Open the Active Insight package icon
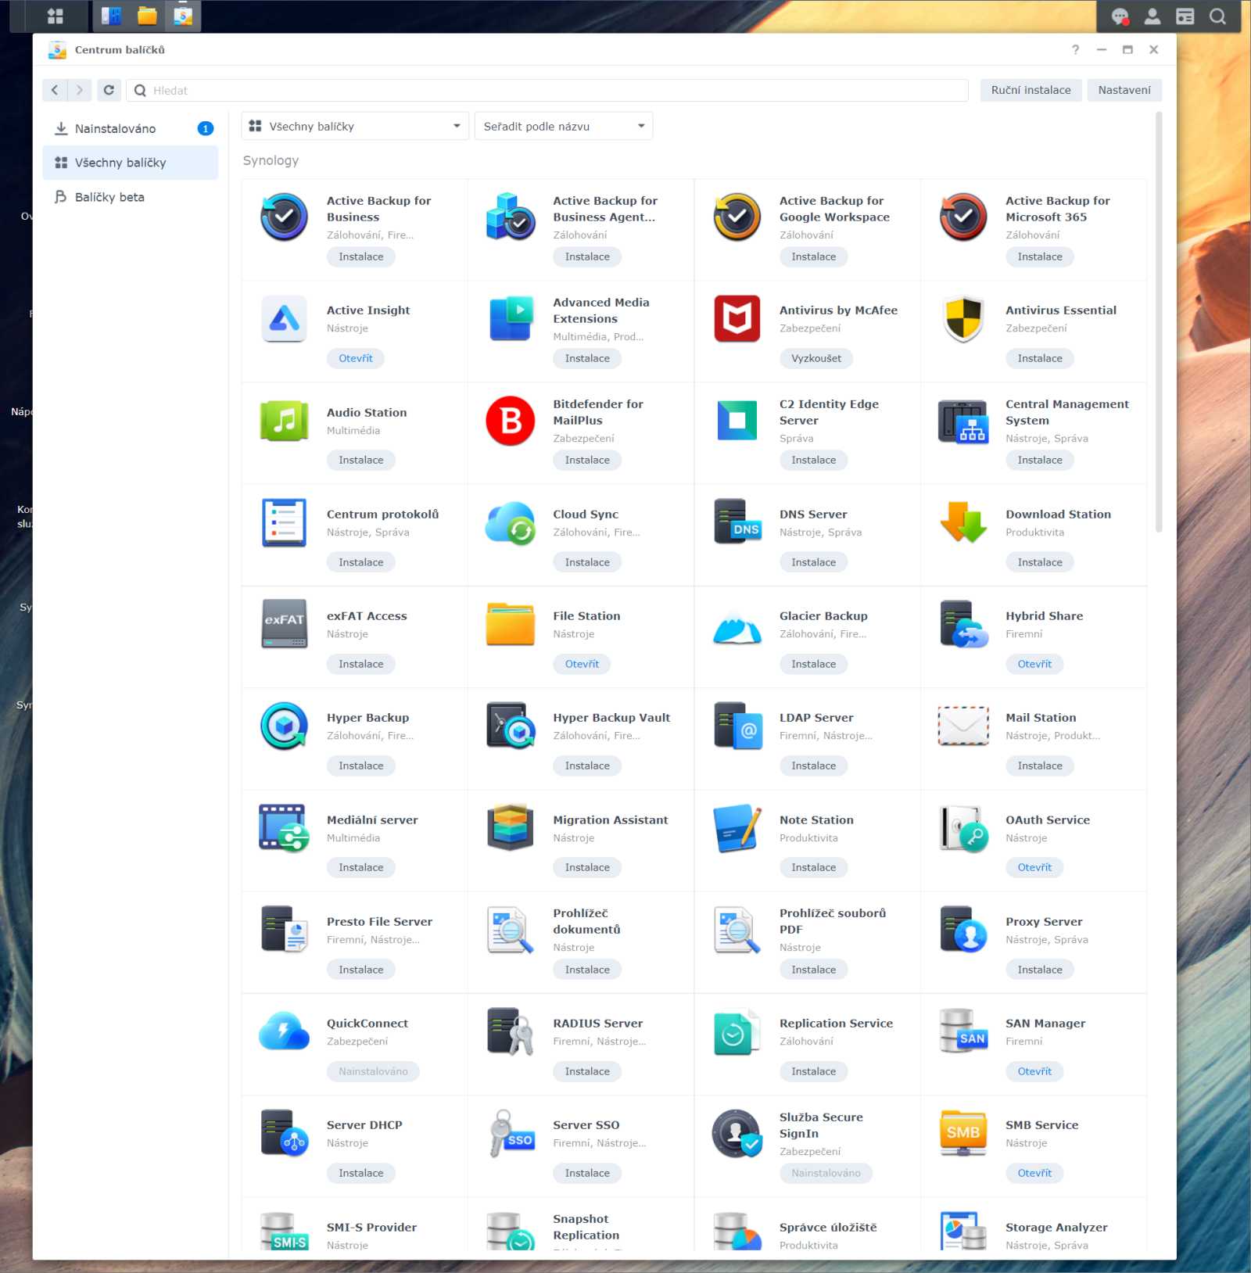Viewport: 1251px width, 1273px height. click(x=284, y=319)
